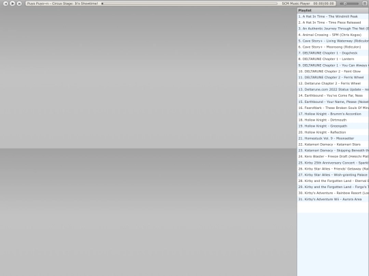The height and width of the screenshot is (276, 369).
Task: Select track 12 Deltarune Chapter 2 Ferris Wheel
Action: [x=333, y=84]
